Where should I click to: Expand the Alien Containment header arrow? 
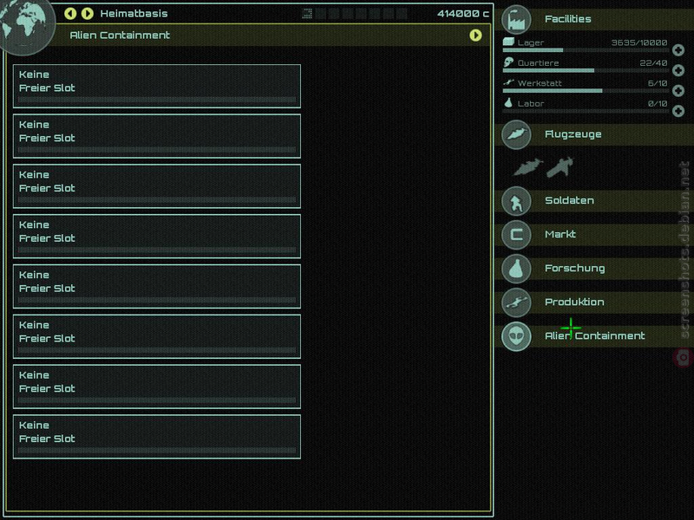click(x=475, y=36)
